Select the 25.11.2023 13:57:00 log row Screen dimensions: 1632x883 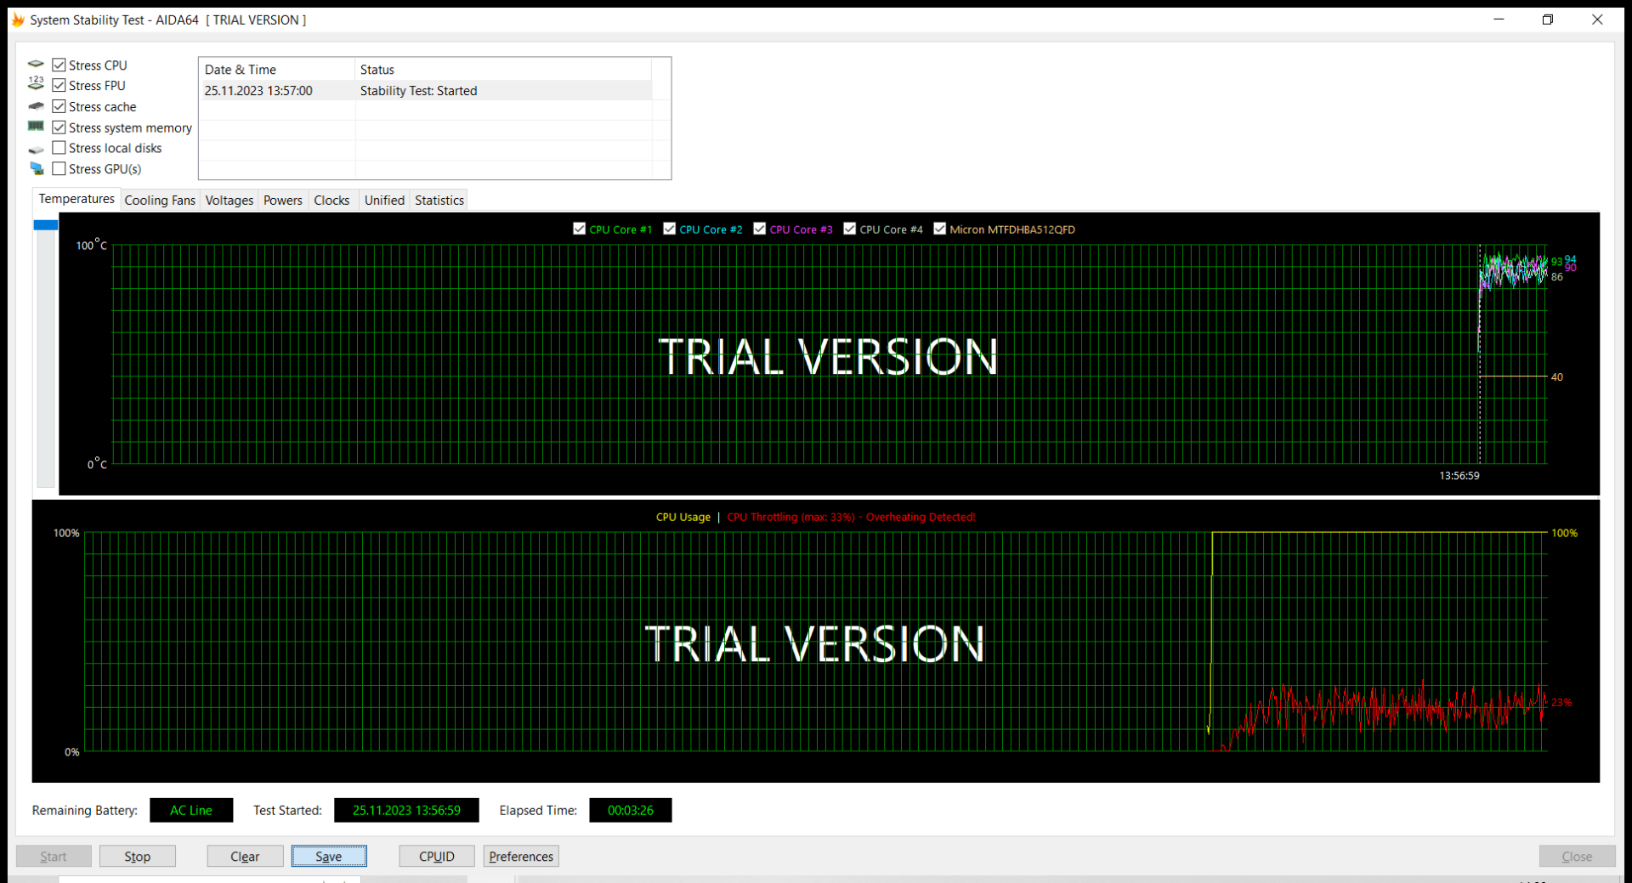click(x=426, y=91)
